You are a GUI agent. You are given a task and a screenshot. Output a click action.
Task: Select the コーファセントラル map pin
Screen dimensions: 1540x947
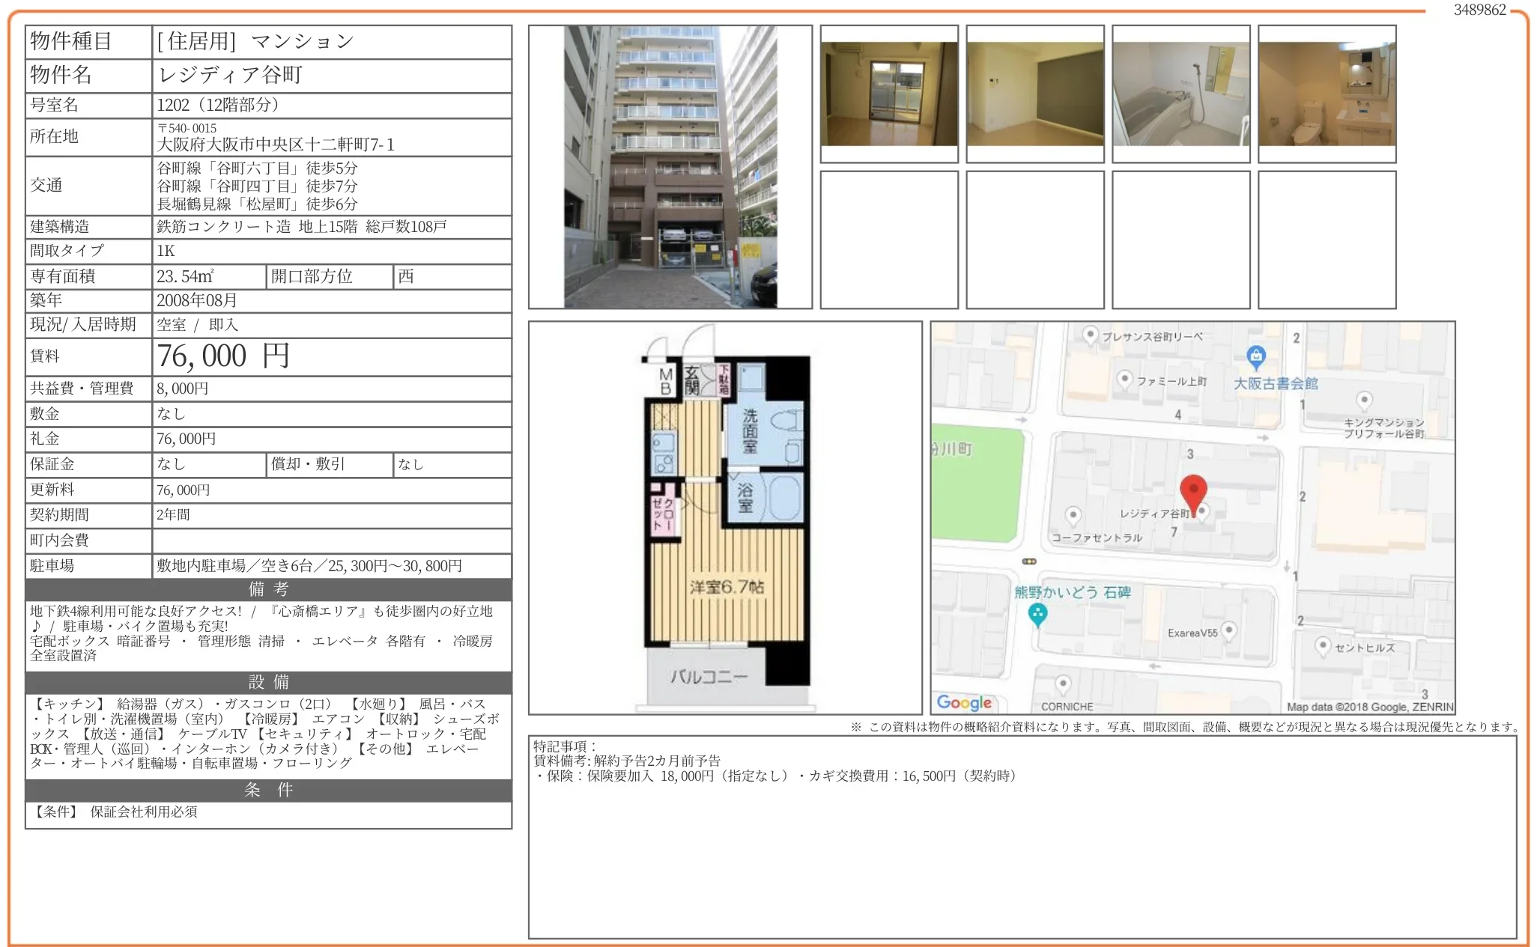pyautogui.click(x=1073, y=515)
